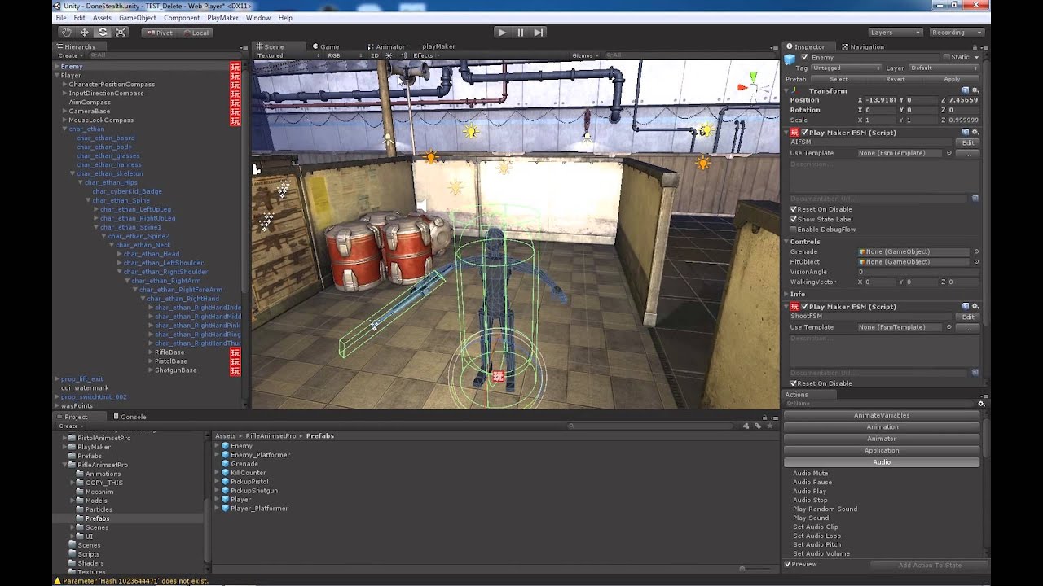Switch to the Console tab
This screenshot has height=586, width=1043.
point(130,417)
